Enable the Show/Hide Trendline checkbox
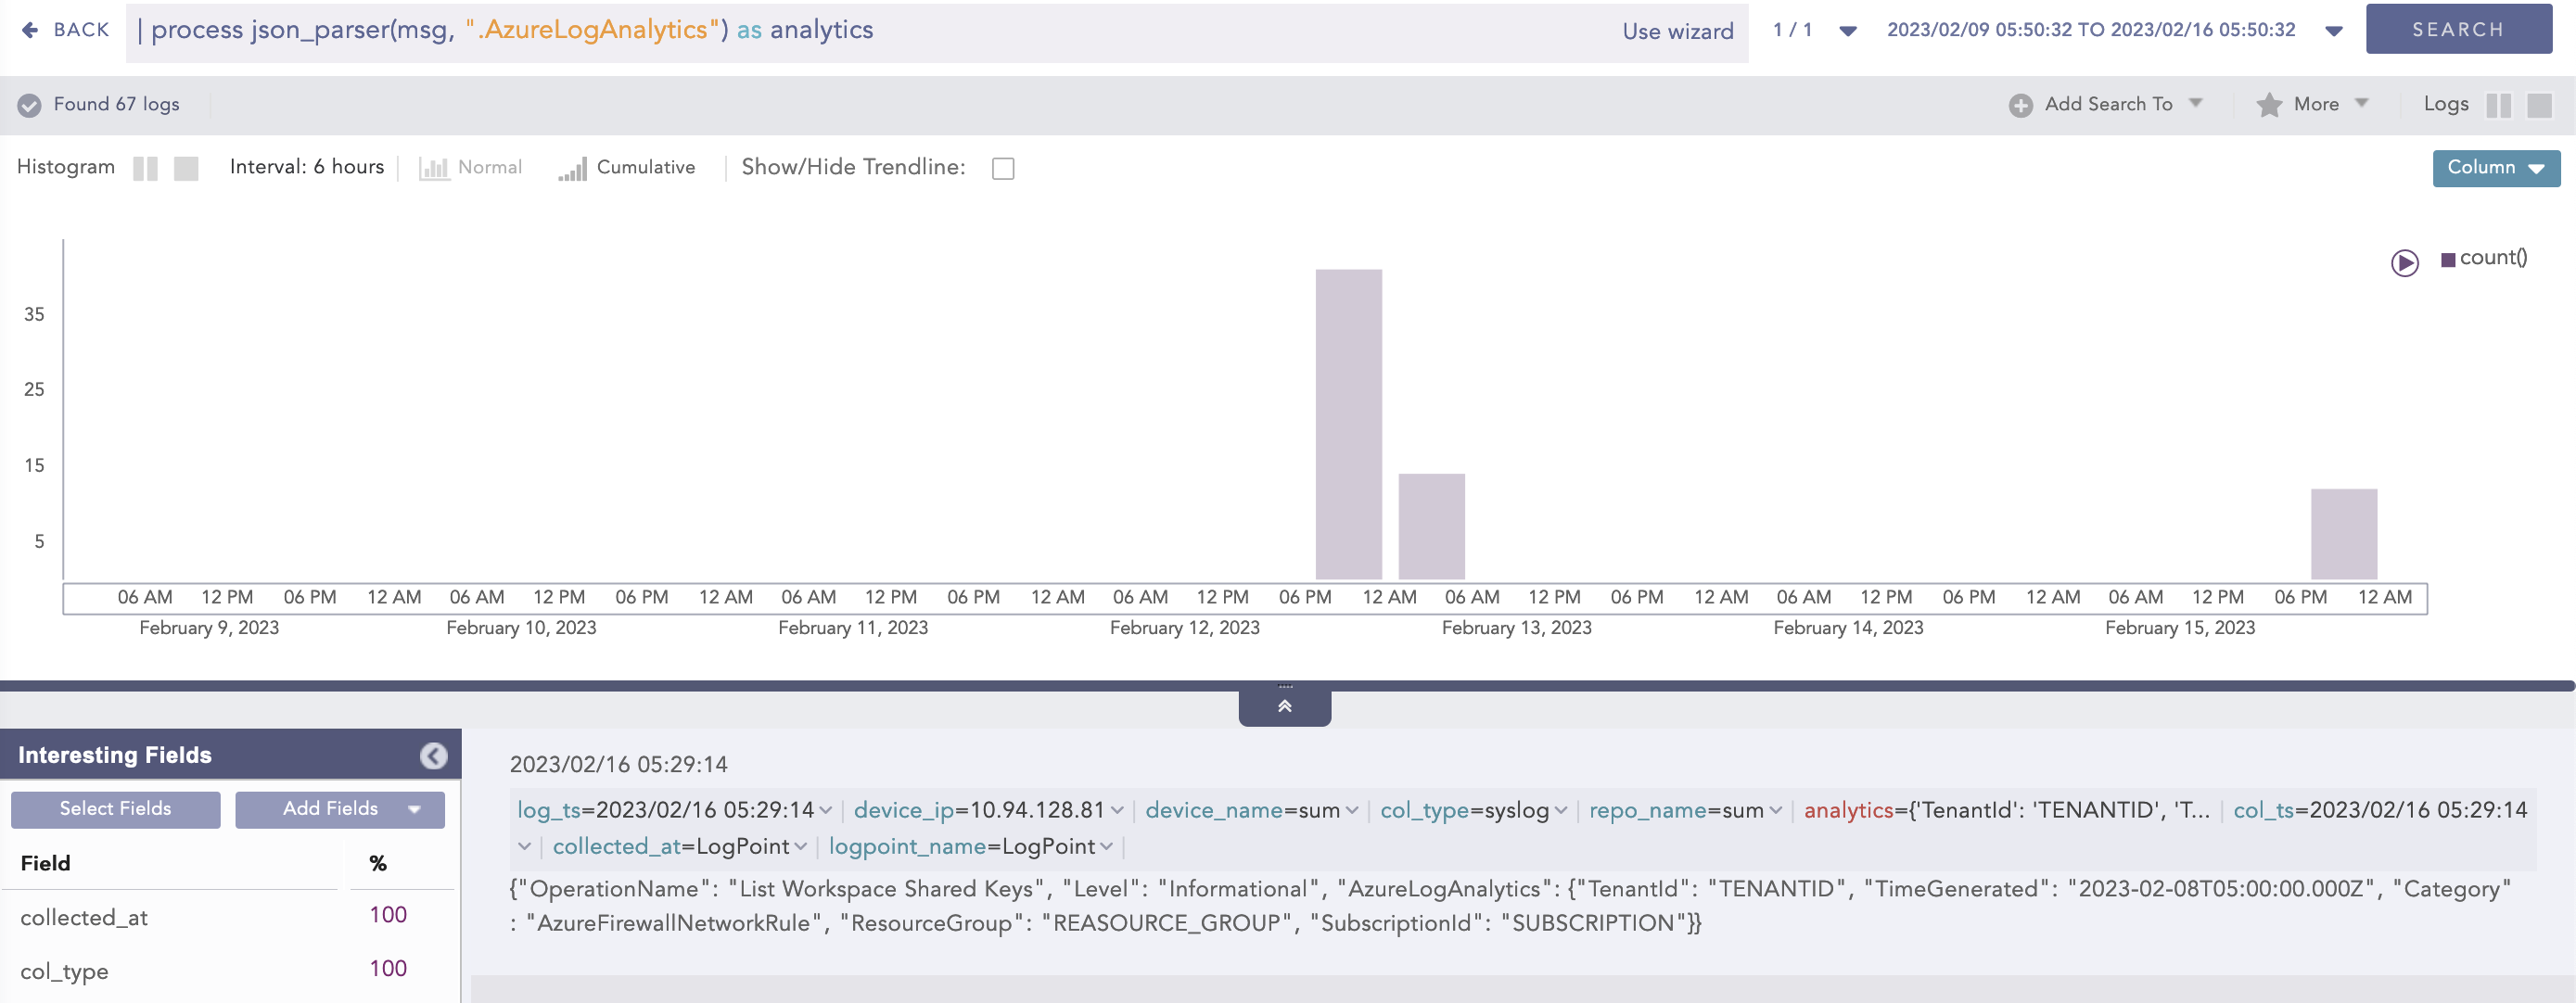 tap(1003, 168)
